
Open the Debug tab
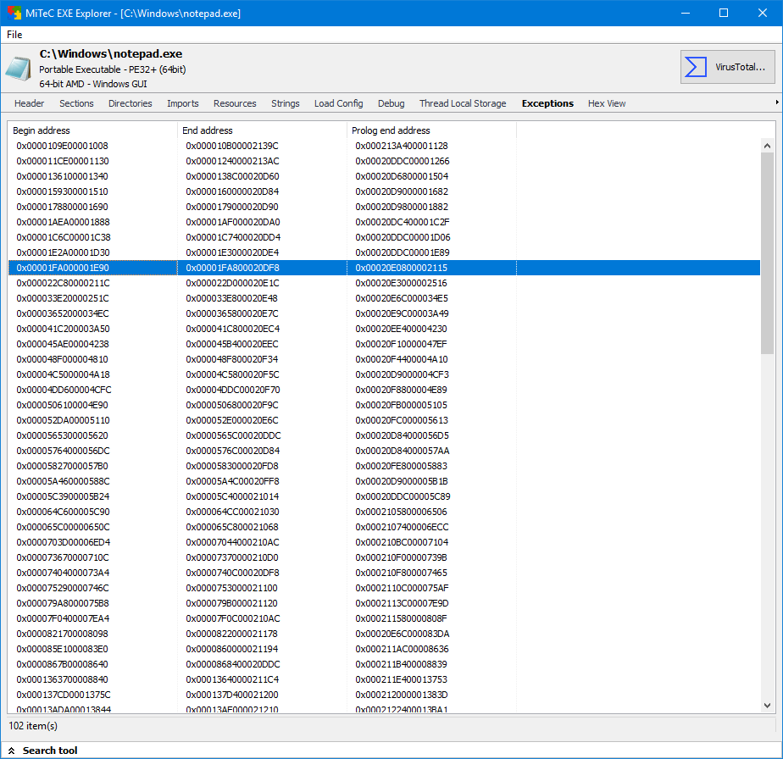[391, 103]
